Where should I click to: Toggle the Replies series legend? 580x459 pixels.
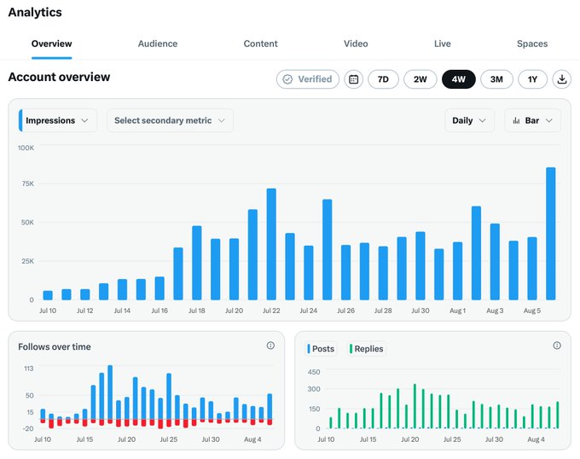pyautogui.click(x=366, y=349)
